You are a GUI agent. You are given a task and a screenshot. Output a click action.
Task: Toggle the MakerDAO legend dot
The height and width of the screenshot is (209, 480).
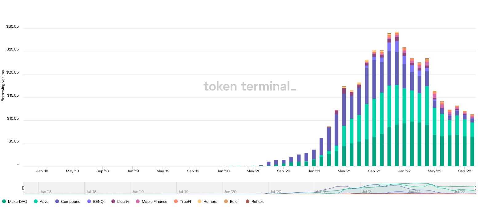click(x=4, y=202)
